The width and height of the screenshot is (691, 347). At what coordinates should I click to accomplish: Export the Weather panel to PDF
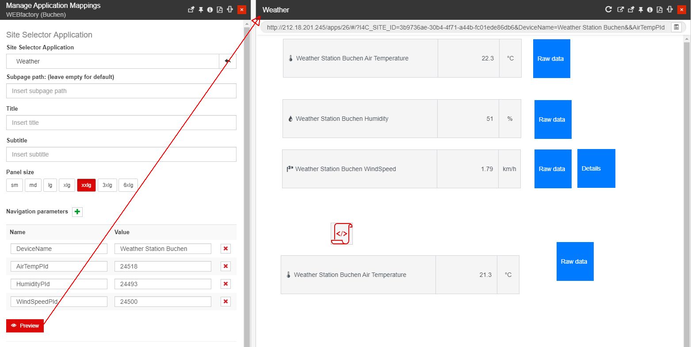click(659, 10)
